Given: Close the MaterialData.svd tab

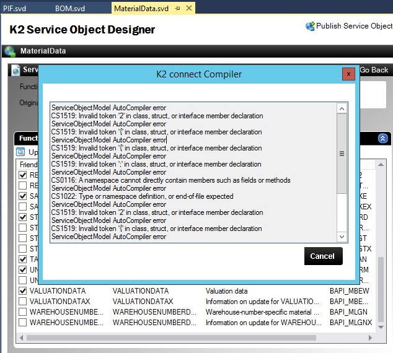Looking at the screenshot, I should [x=189, y=8].
